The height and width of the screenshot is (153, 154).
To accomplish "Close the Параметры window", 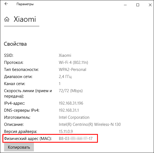I will click(x=150, y=5).
